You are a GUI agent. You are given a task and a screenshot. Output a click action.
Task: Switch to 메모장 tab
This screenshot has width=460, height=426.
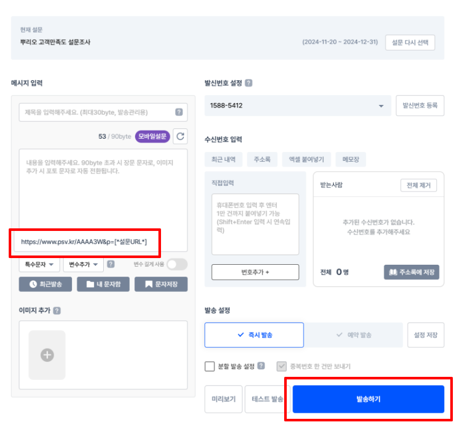[351, 160]
